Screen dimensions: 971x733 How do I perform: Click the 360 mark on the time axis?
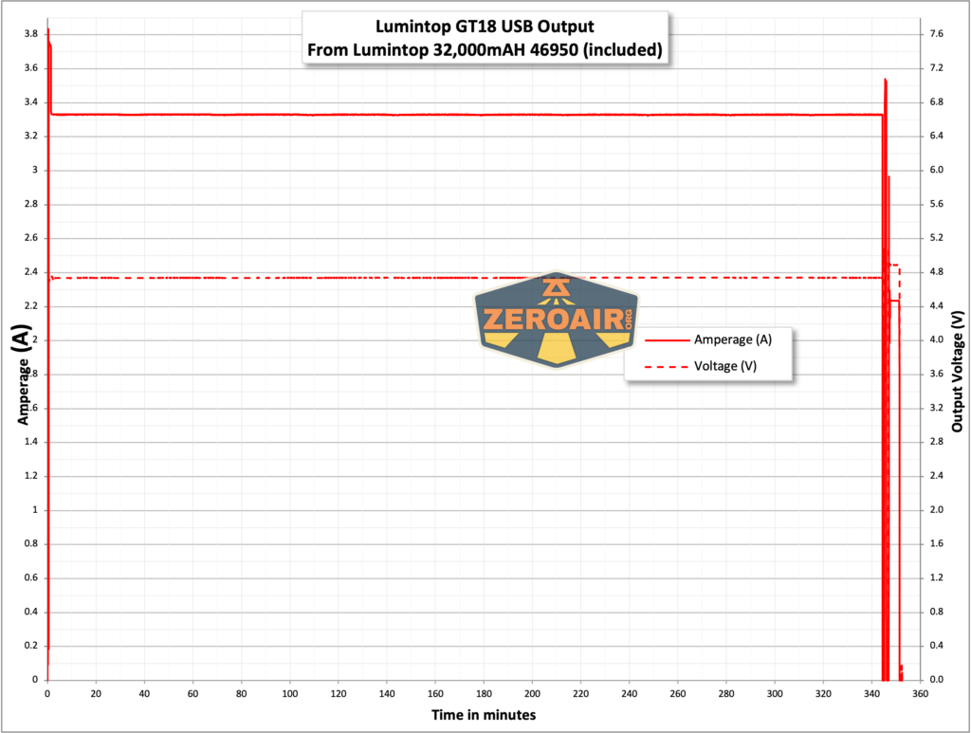[919, 694]
